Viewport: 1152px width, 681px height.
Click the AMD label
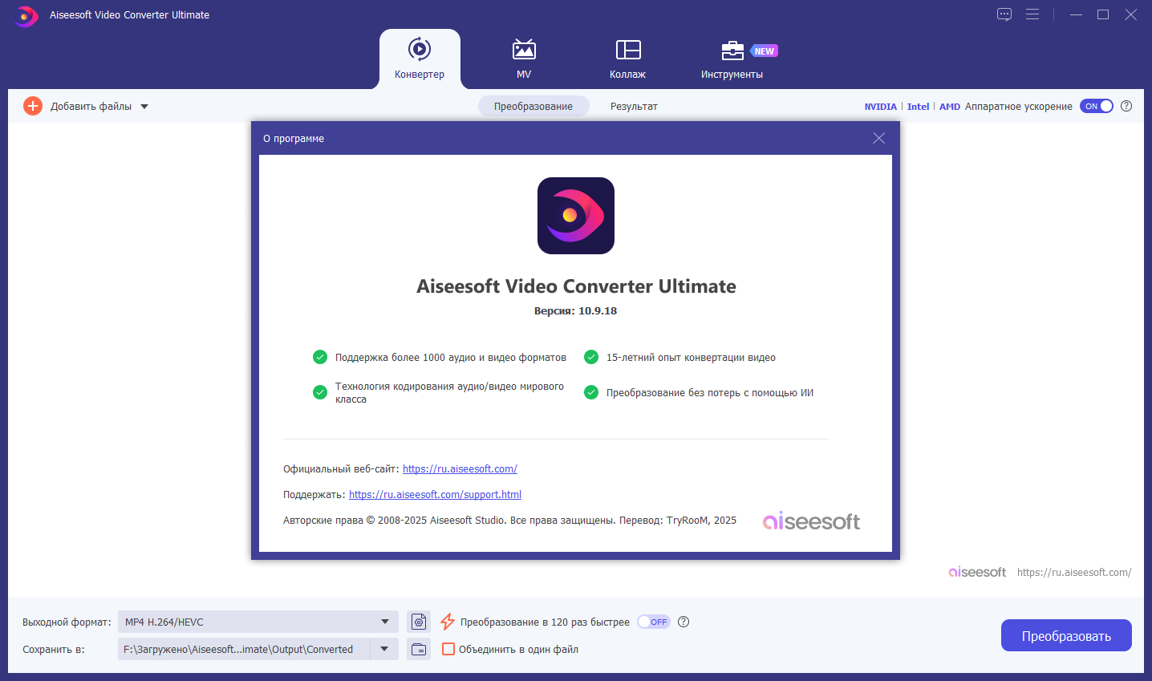[x=950, y=107]
